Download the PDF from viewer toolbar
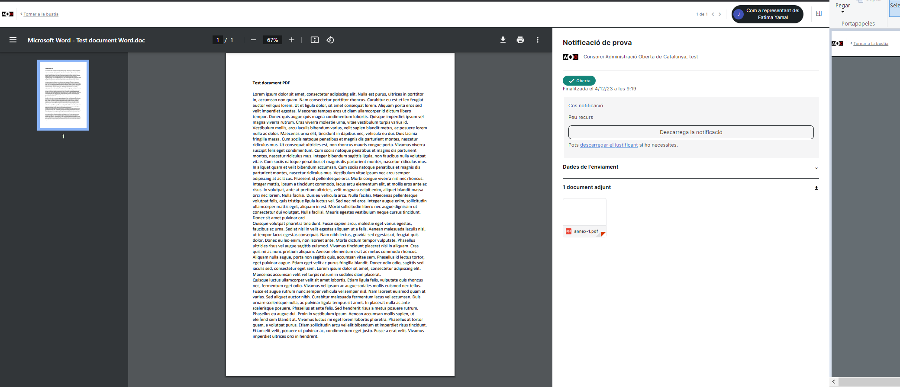Screen dimensions: 900x387 pyautogui.click(x=503, y=40)
